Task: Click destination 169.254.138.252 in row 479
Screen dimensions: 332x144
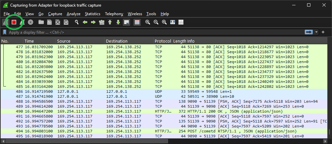Action: click(x=124, y=57)
